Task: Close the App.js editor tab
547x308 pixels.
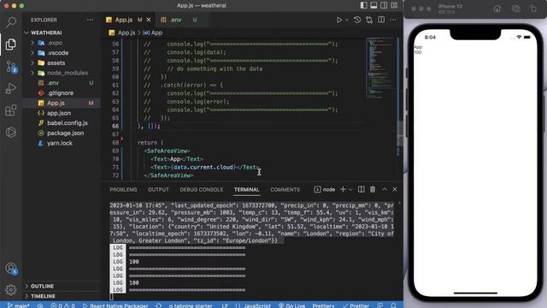Action: pos(149,20)
